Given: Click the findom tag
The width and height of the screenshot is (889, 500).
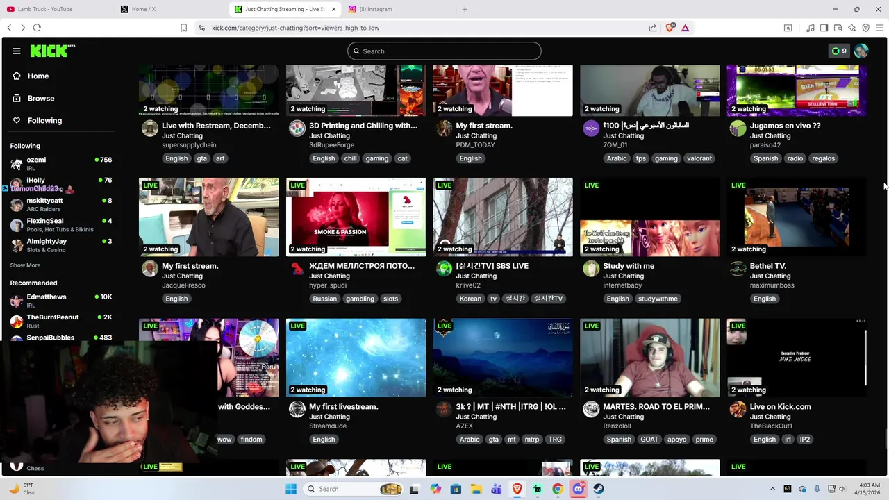Looking at the screenshot, I should point(251,440).
